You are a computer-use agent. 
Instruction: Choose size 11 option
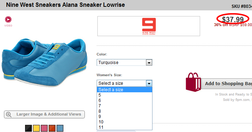pos(125,127)
